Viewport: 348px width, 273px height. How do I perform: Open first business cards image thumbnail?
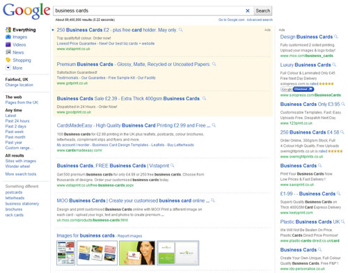pos(66,253)
